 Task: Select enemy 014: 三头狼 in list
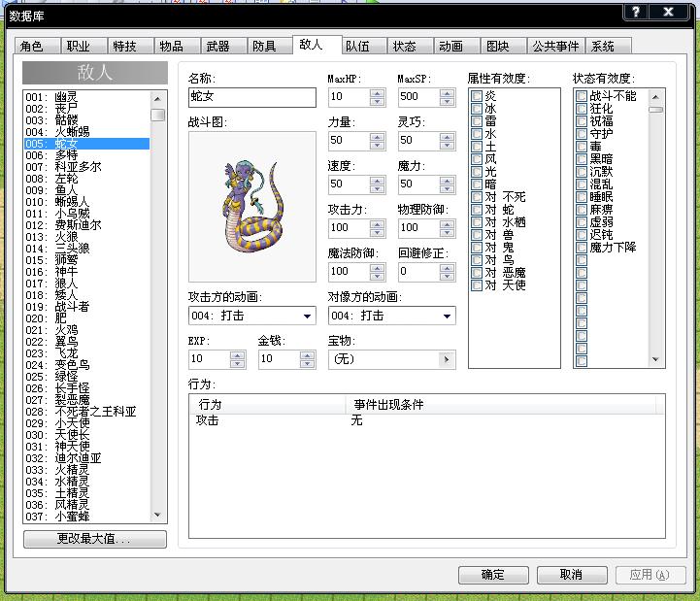point(87,249)
